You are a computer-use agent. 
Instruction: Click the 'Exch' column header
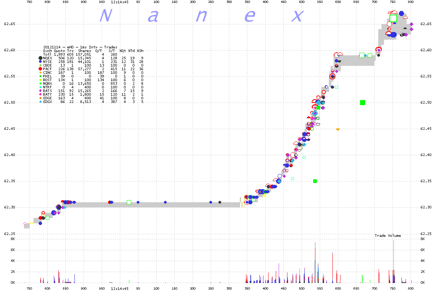47,51
